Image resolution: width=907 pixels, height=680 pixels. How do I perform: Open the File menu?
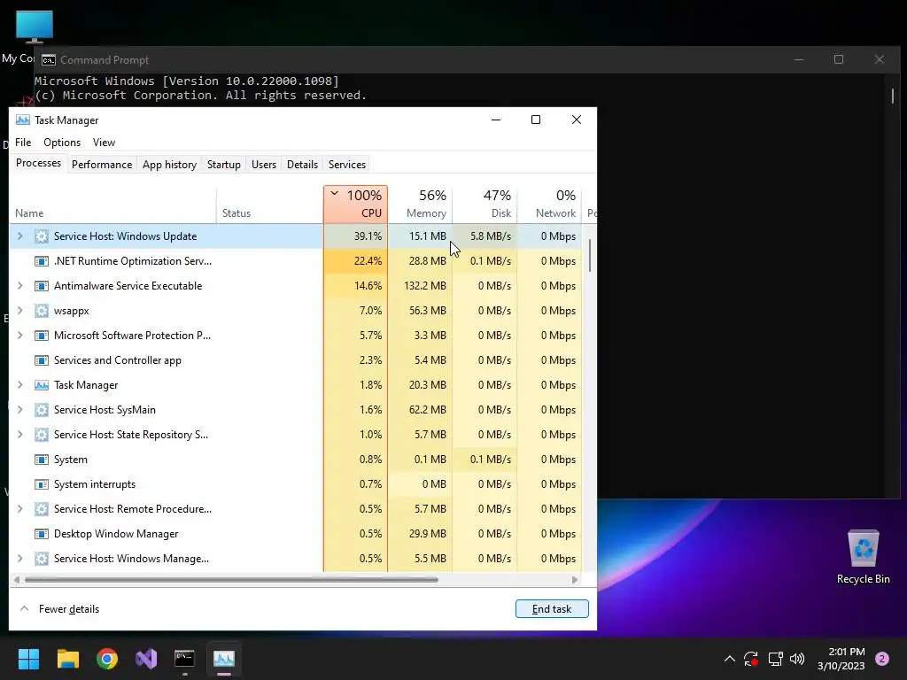point(23,143)
